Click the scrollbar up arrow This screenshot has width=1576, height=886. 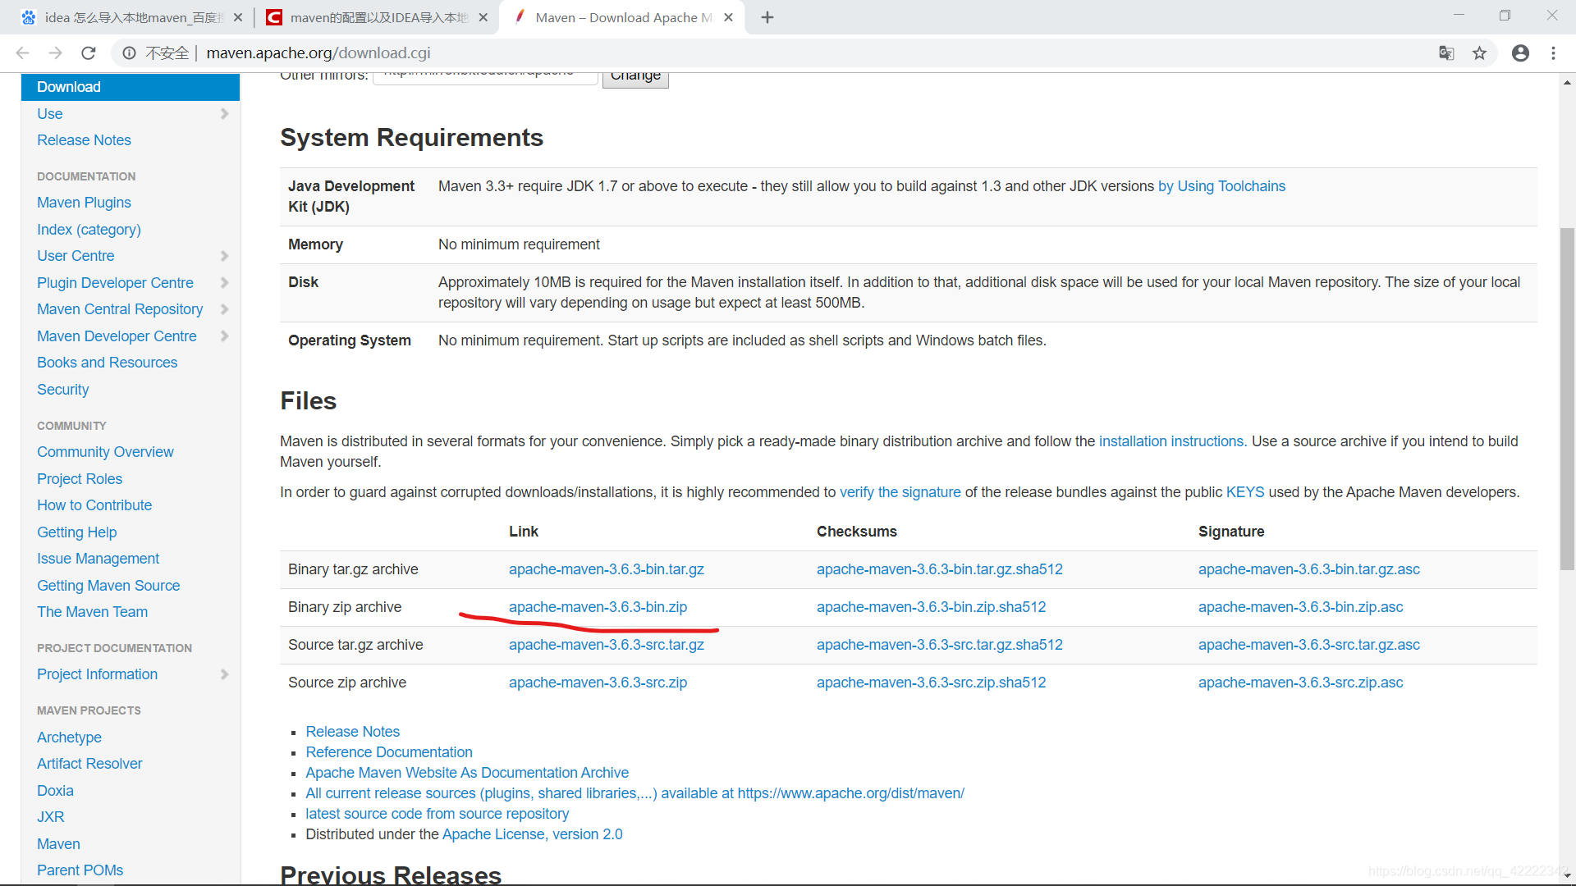click(x=1567, y=82)
